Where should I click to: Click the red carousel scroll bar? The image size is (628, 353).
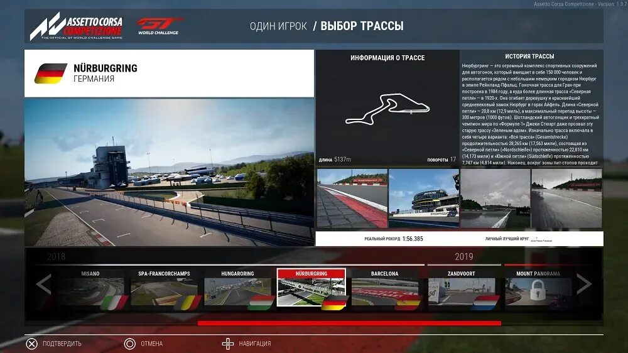pyautogui.click(x=349, y=323)
